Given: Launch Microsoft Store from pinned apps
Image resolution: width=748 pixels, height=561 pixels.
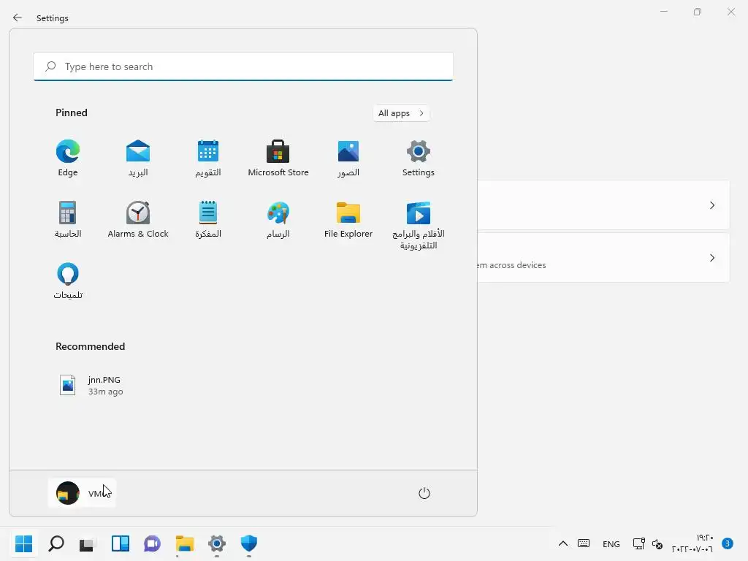Looking at the screenshot, I should [278, 159].
